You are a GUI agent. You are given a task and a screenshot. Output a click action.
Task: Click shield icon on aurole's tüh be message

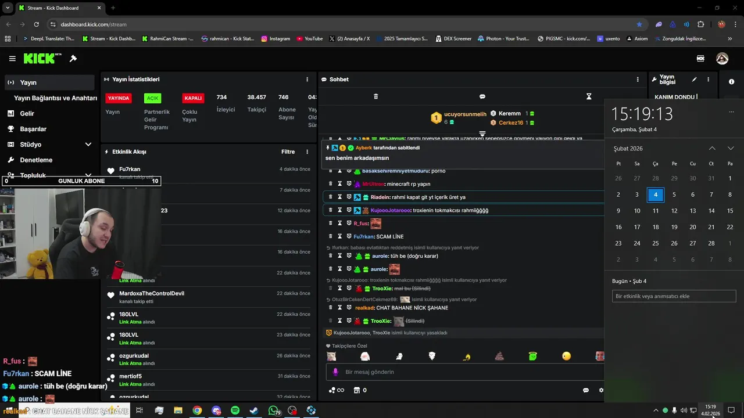tap(349, 256)
